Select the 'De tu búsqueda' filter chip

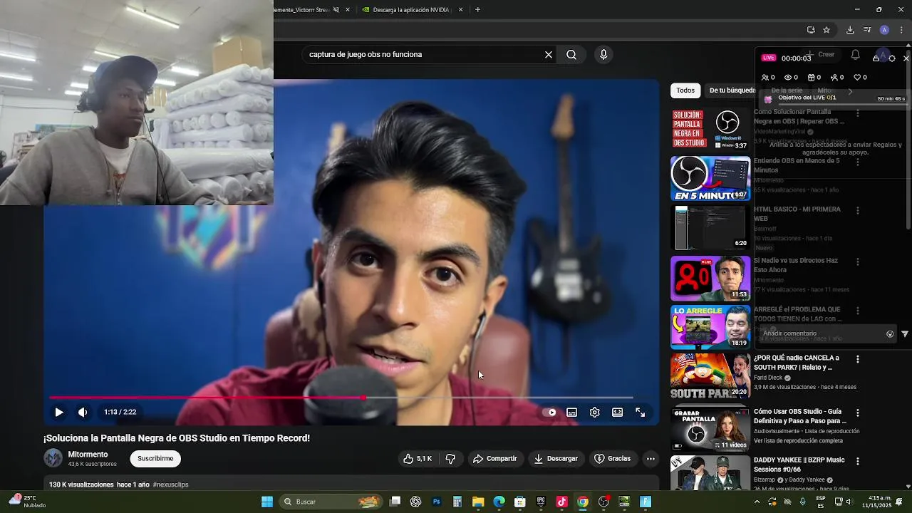pos(732,90)
